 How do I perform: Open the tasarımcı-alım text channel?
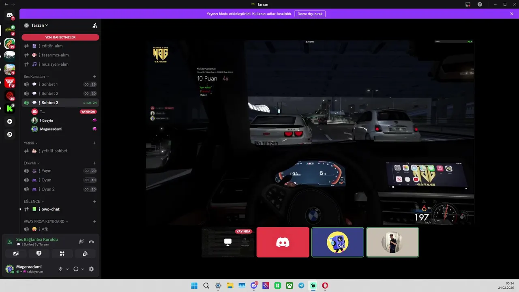pyautogui.click(x=60, y=55)
